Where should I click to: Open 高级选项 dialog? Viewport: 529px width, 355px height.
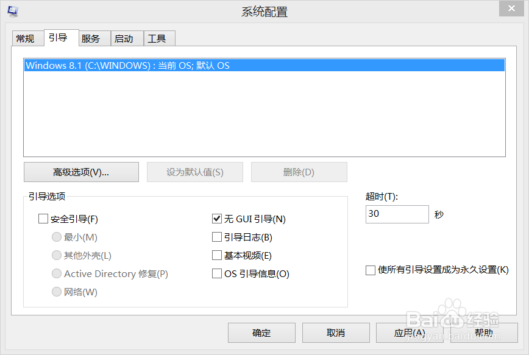point(81,172)
